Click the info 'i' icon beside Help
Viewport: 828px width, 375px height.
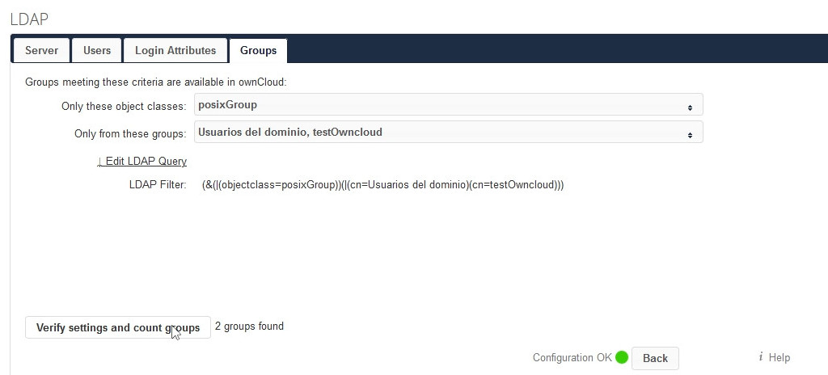(x=761, y=357)
